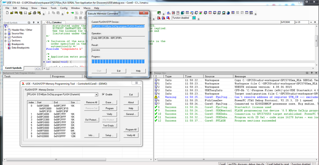Open the edit toolbar overflow dropdown arrow

click(x=62, y=14)
